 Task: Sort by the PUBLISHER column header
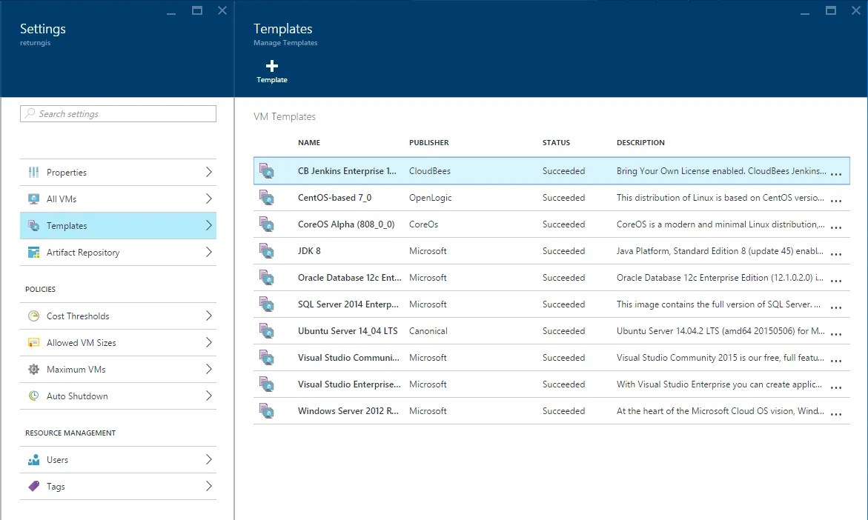[429, 142]
